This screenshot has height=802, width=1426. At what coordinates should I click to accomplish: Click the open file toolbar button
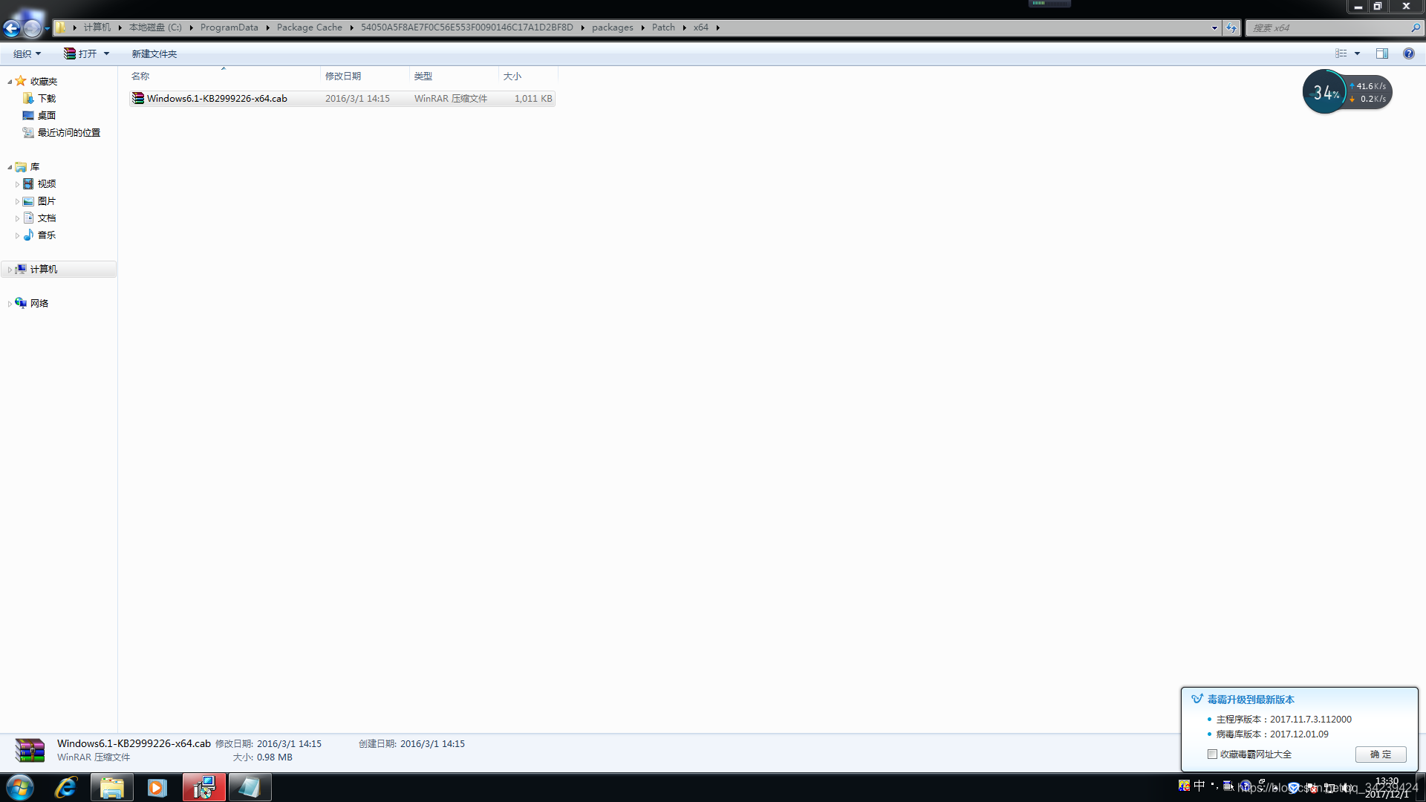point(87,54)
